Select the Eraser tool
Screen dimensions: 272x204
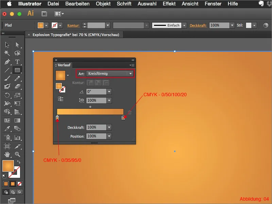(x=17, y=86)
